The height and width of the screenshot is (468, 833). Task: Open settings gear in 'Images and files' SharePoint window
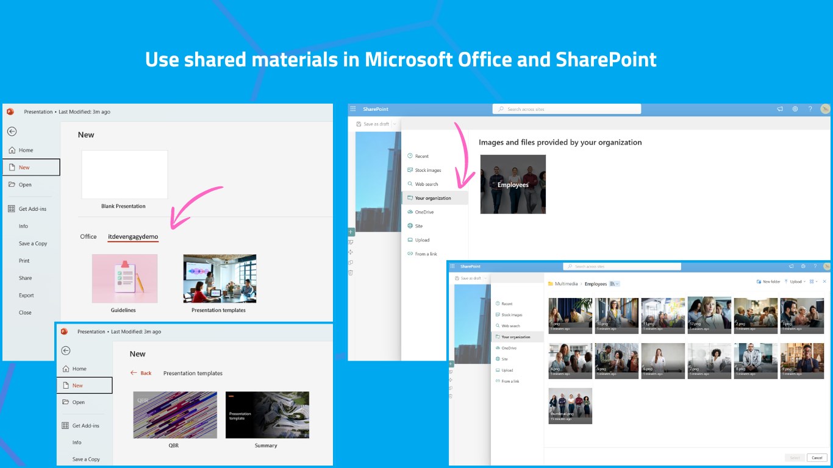point(795,109)
